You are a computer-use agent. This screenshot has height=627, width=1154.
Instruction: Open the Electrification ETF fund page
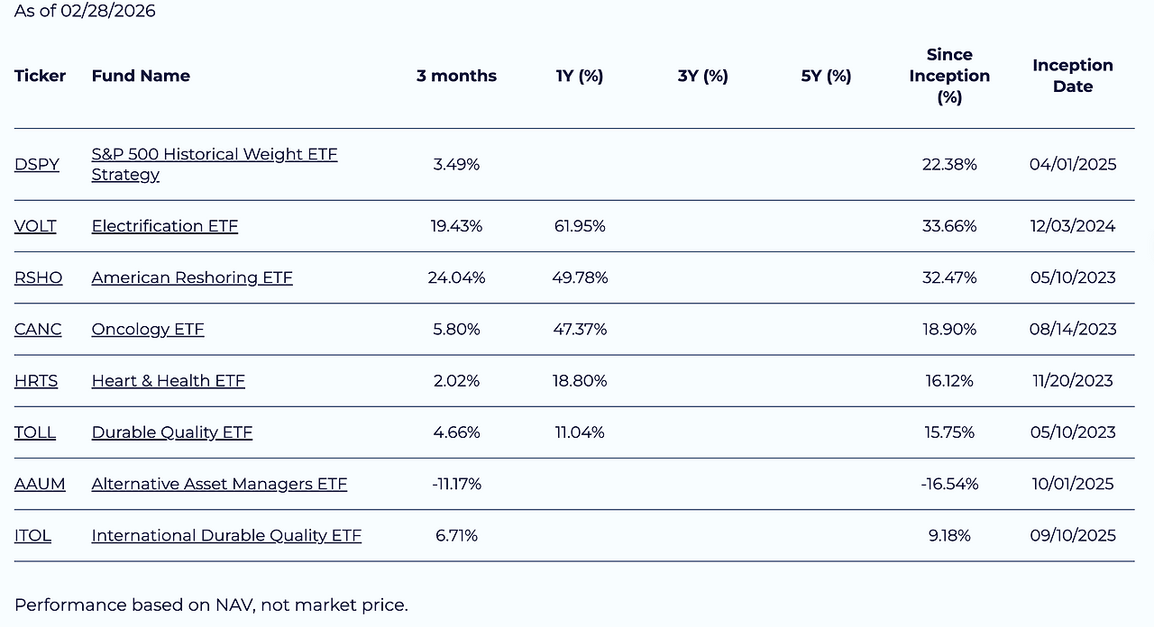(x=164, y=226)
